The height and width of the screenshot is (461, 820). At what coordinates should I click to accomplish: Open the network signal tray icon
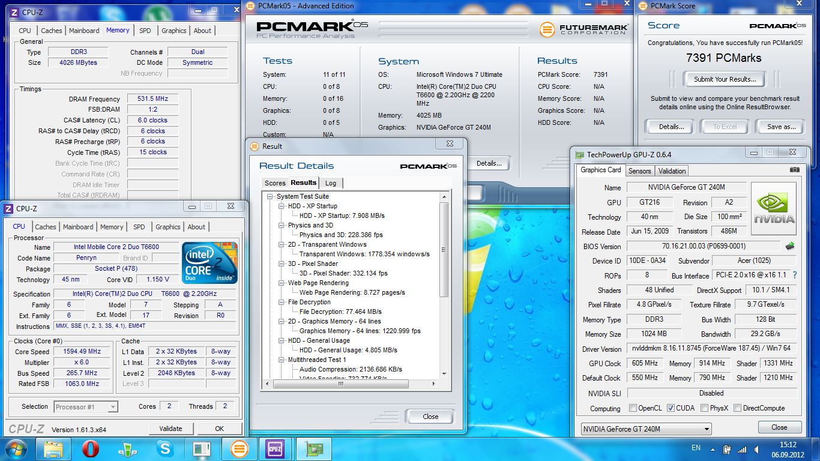743,449
